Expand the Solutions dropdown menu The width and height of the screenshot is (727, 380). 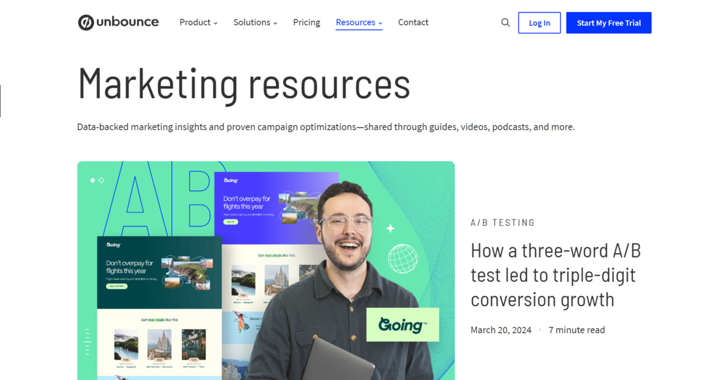pos(255,22)
